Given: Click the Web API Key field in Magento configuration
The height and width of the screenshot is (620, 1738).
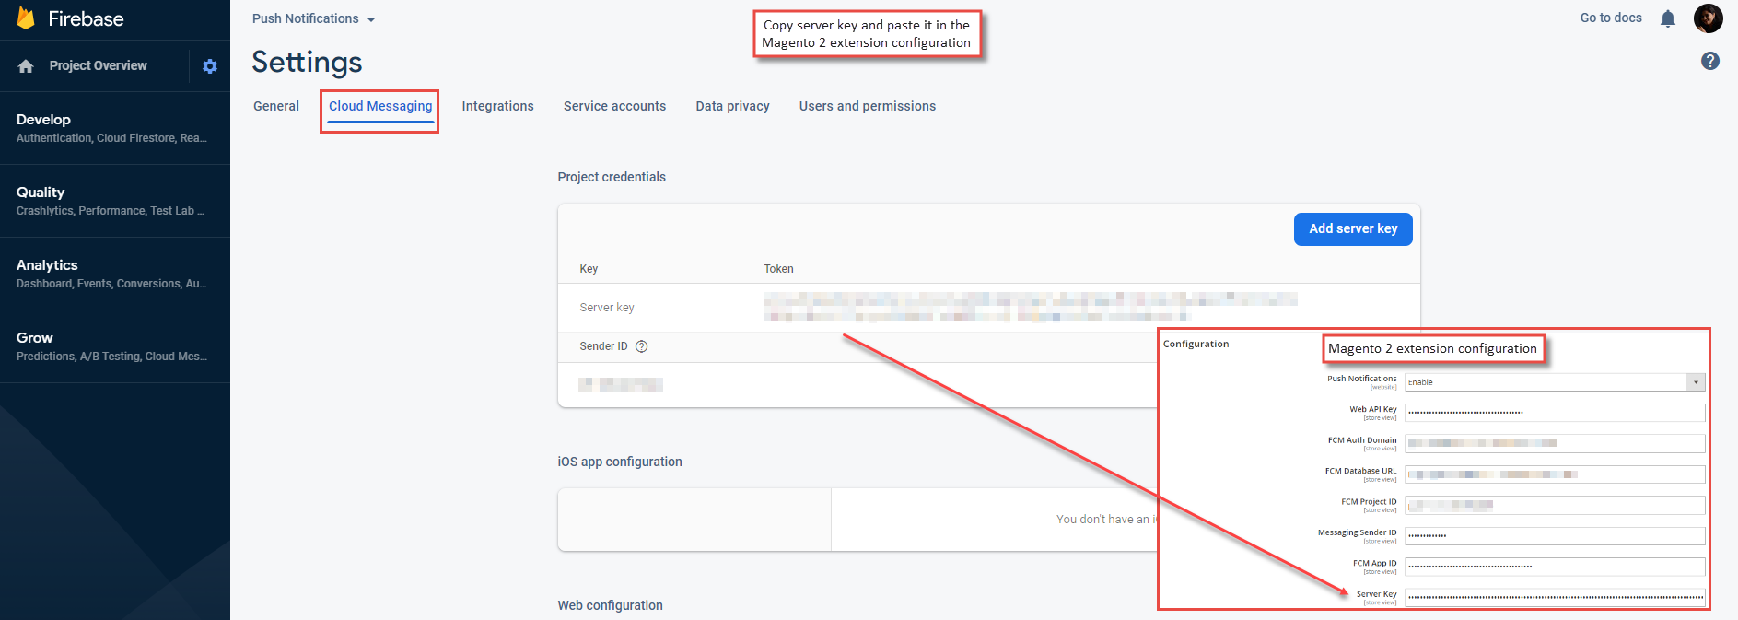Looking at the screenshot, I should pos(1555,413).
